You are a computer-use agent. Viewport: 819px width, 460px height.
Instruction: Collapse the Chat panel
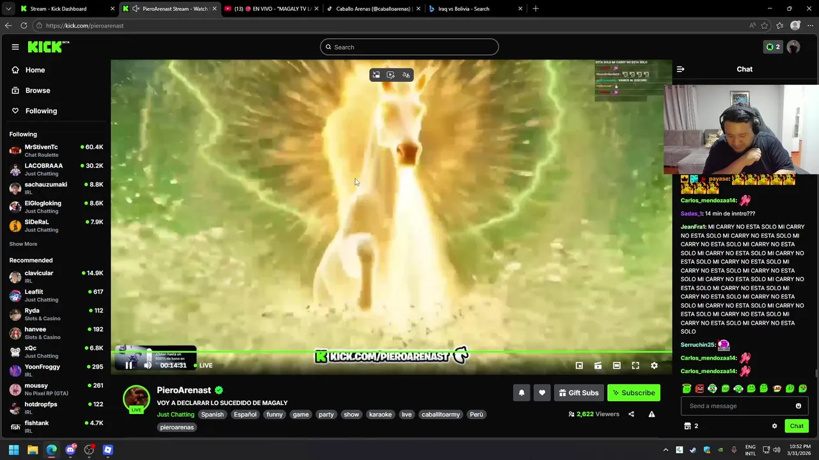pyautogui.click(x=681, y=69)
